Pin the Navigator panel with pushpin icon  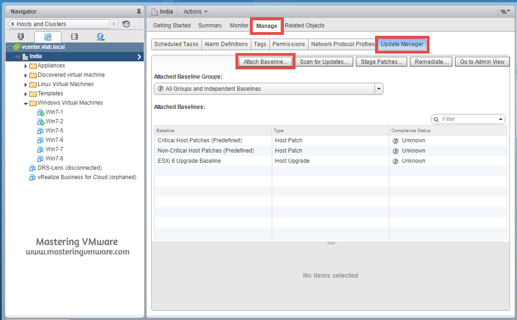138,12
